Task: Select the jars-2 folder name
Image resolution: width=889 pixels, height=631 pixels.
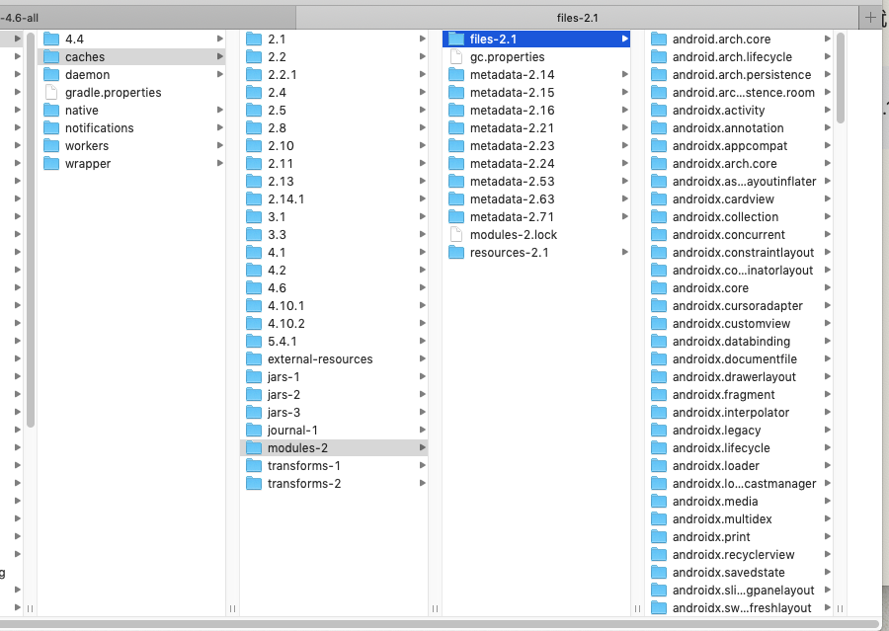Action: point(283,395)
